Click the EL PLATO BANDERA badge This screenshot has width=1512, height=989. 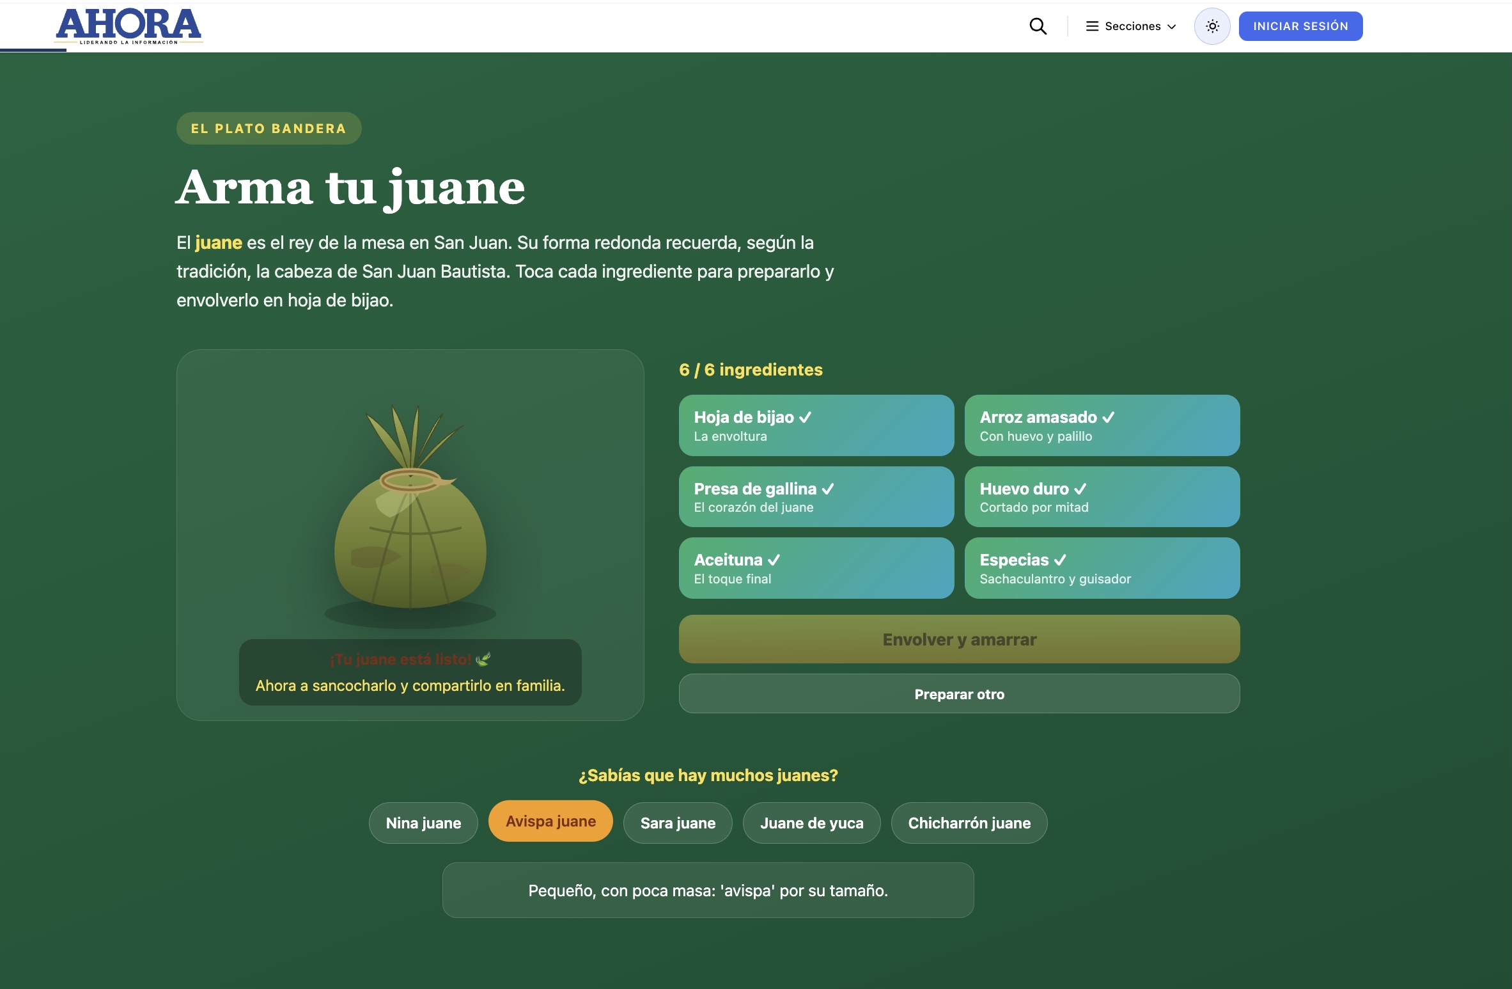point(269,129)
